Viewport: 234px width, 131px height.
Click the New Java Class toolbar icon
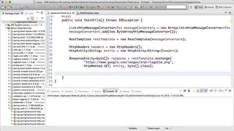coord(91,7)
